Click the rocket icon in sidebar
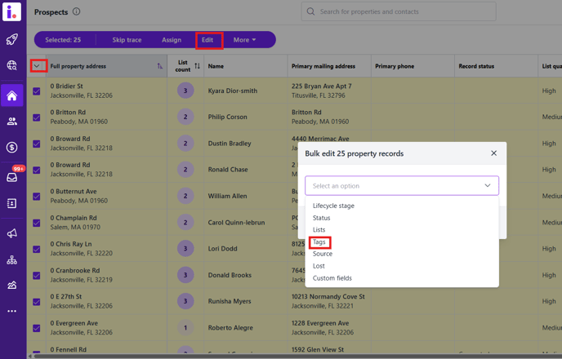Viewport: 562px width, 359px height. click(11, 39)
